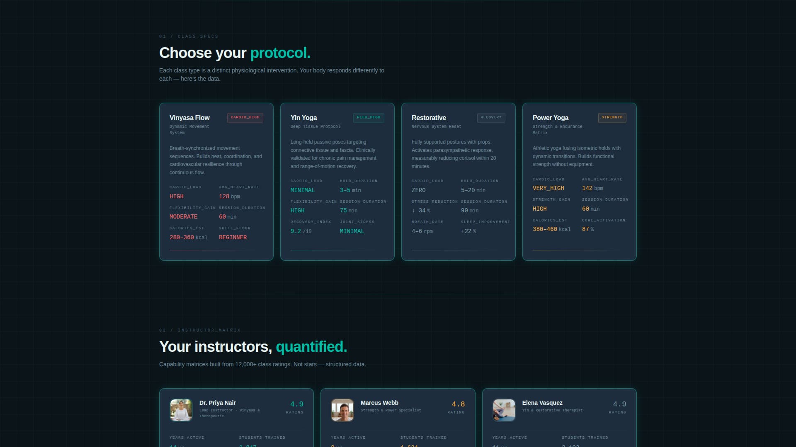
Task: Click 'Yin & Restorative Therapist' under Elena Vasquez
Action: 552,411
